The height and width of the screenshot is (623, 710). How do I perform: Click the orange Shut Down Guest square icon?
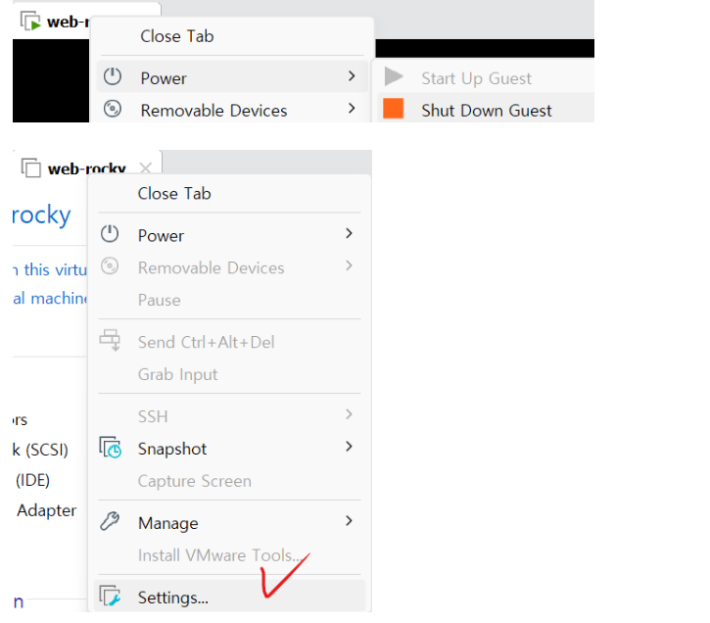pyautogui.click(x=393, y=109)
